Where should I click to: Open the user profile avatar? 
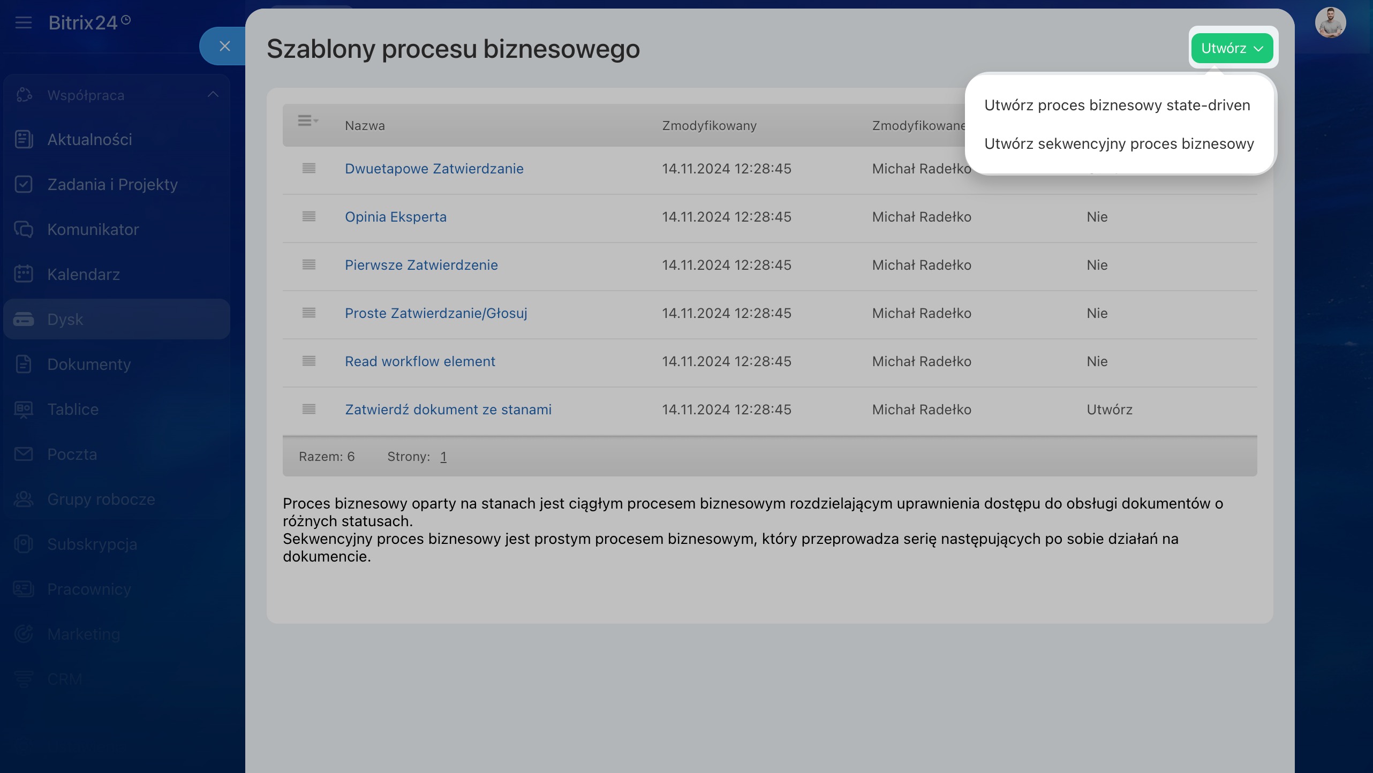coord(1330,22)
